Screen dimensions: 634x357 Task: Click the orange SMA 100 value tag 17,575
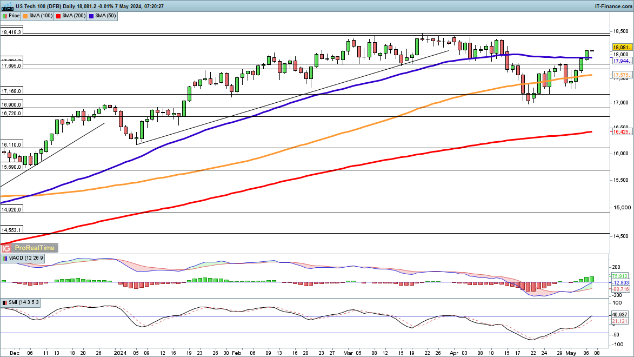622,75
